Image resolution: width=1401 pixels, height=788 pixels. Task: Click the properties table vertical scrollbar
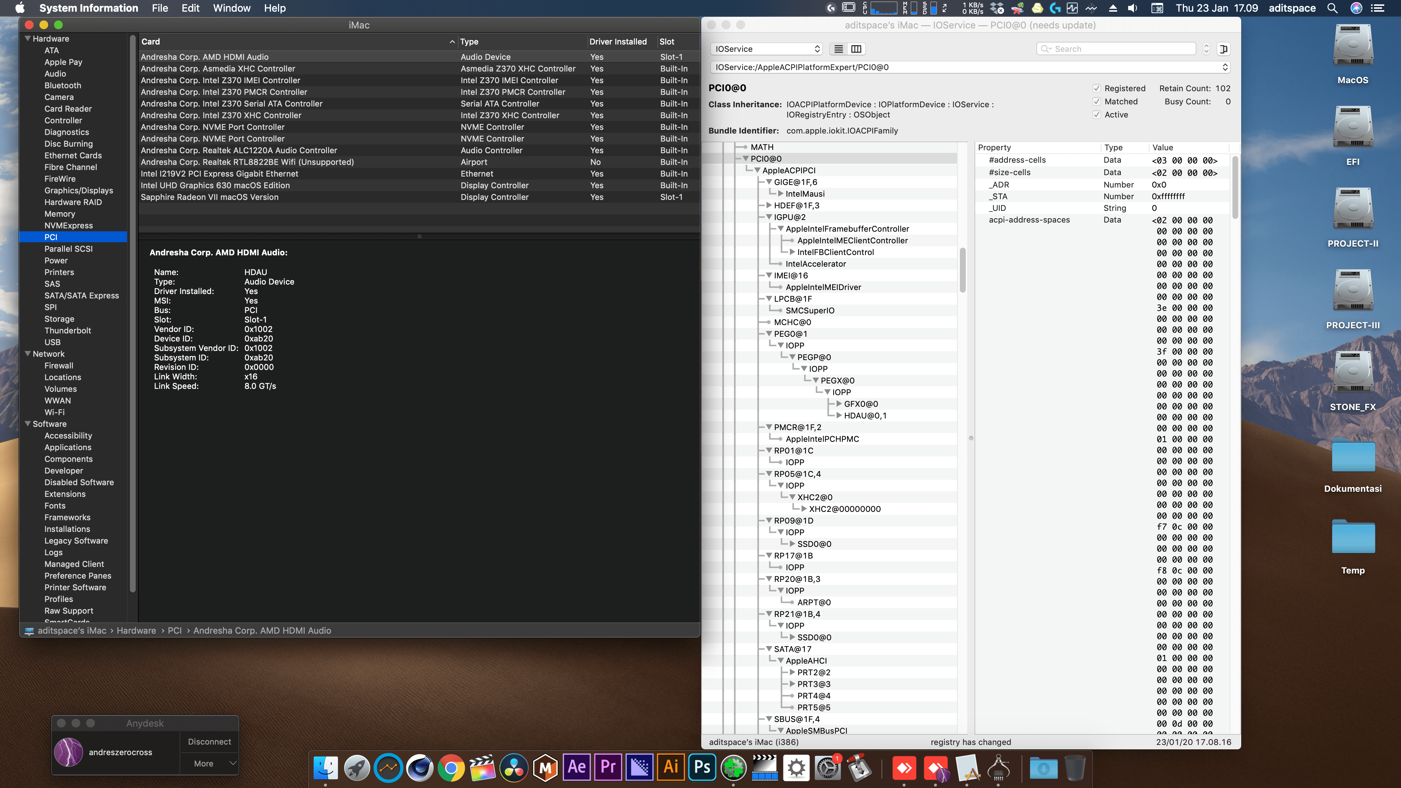(1235, 187)
